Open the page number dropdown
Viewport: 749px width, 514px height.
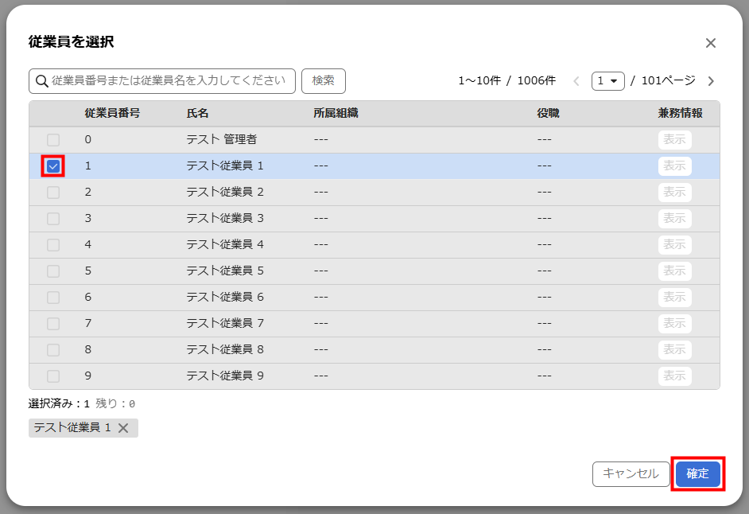click(x=607, y=81)
